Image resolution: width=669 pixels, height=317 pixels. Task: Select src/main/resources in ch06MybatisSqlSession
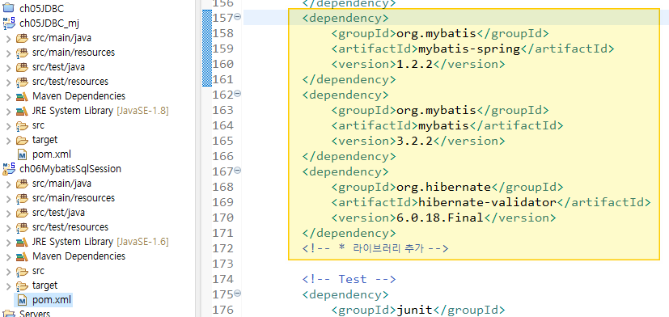point(74,198)
